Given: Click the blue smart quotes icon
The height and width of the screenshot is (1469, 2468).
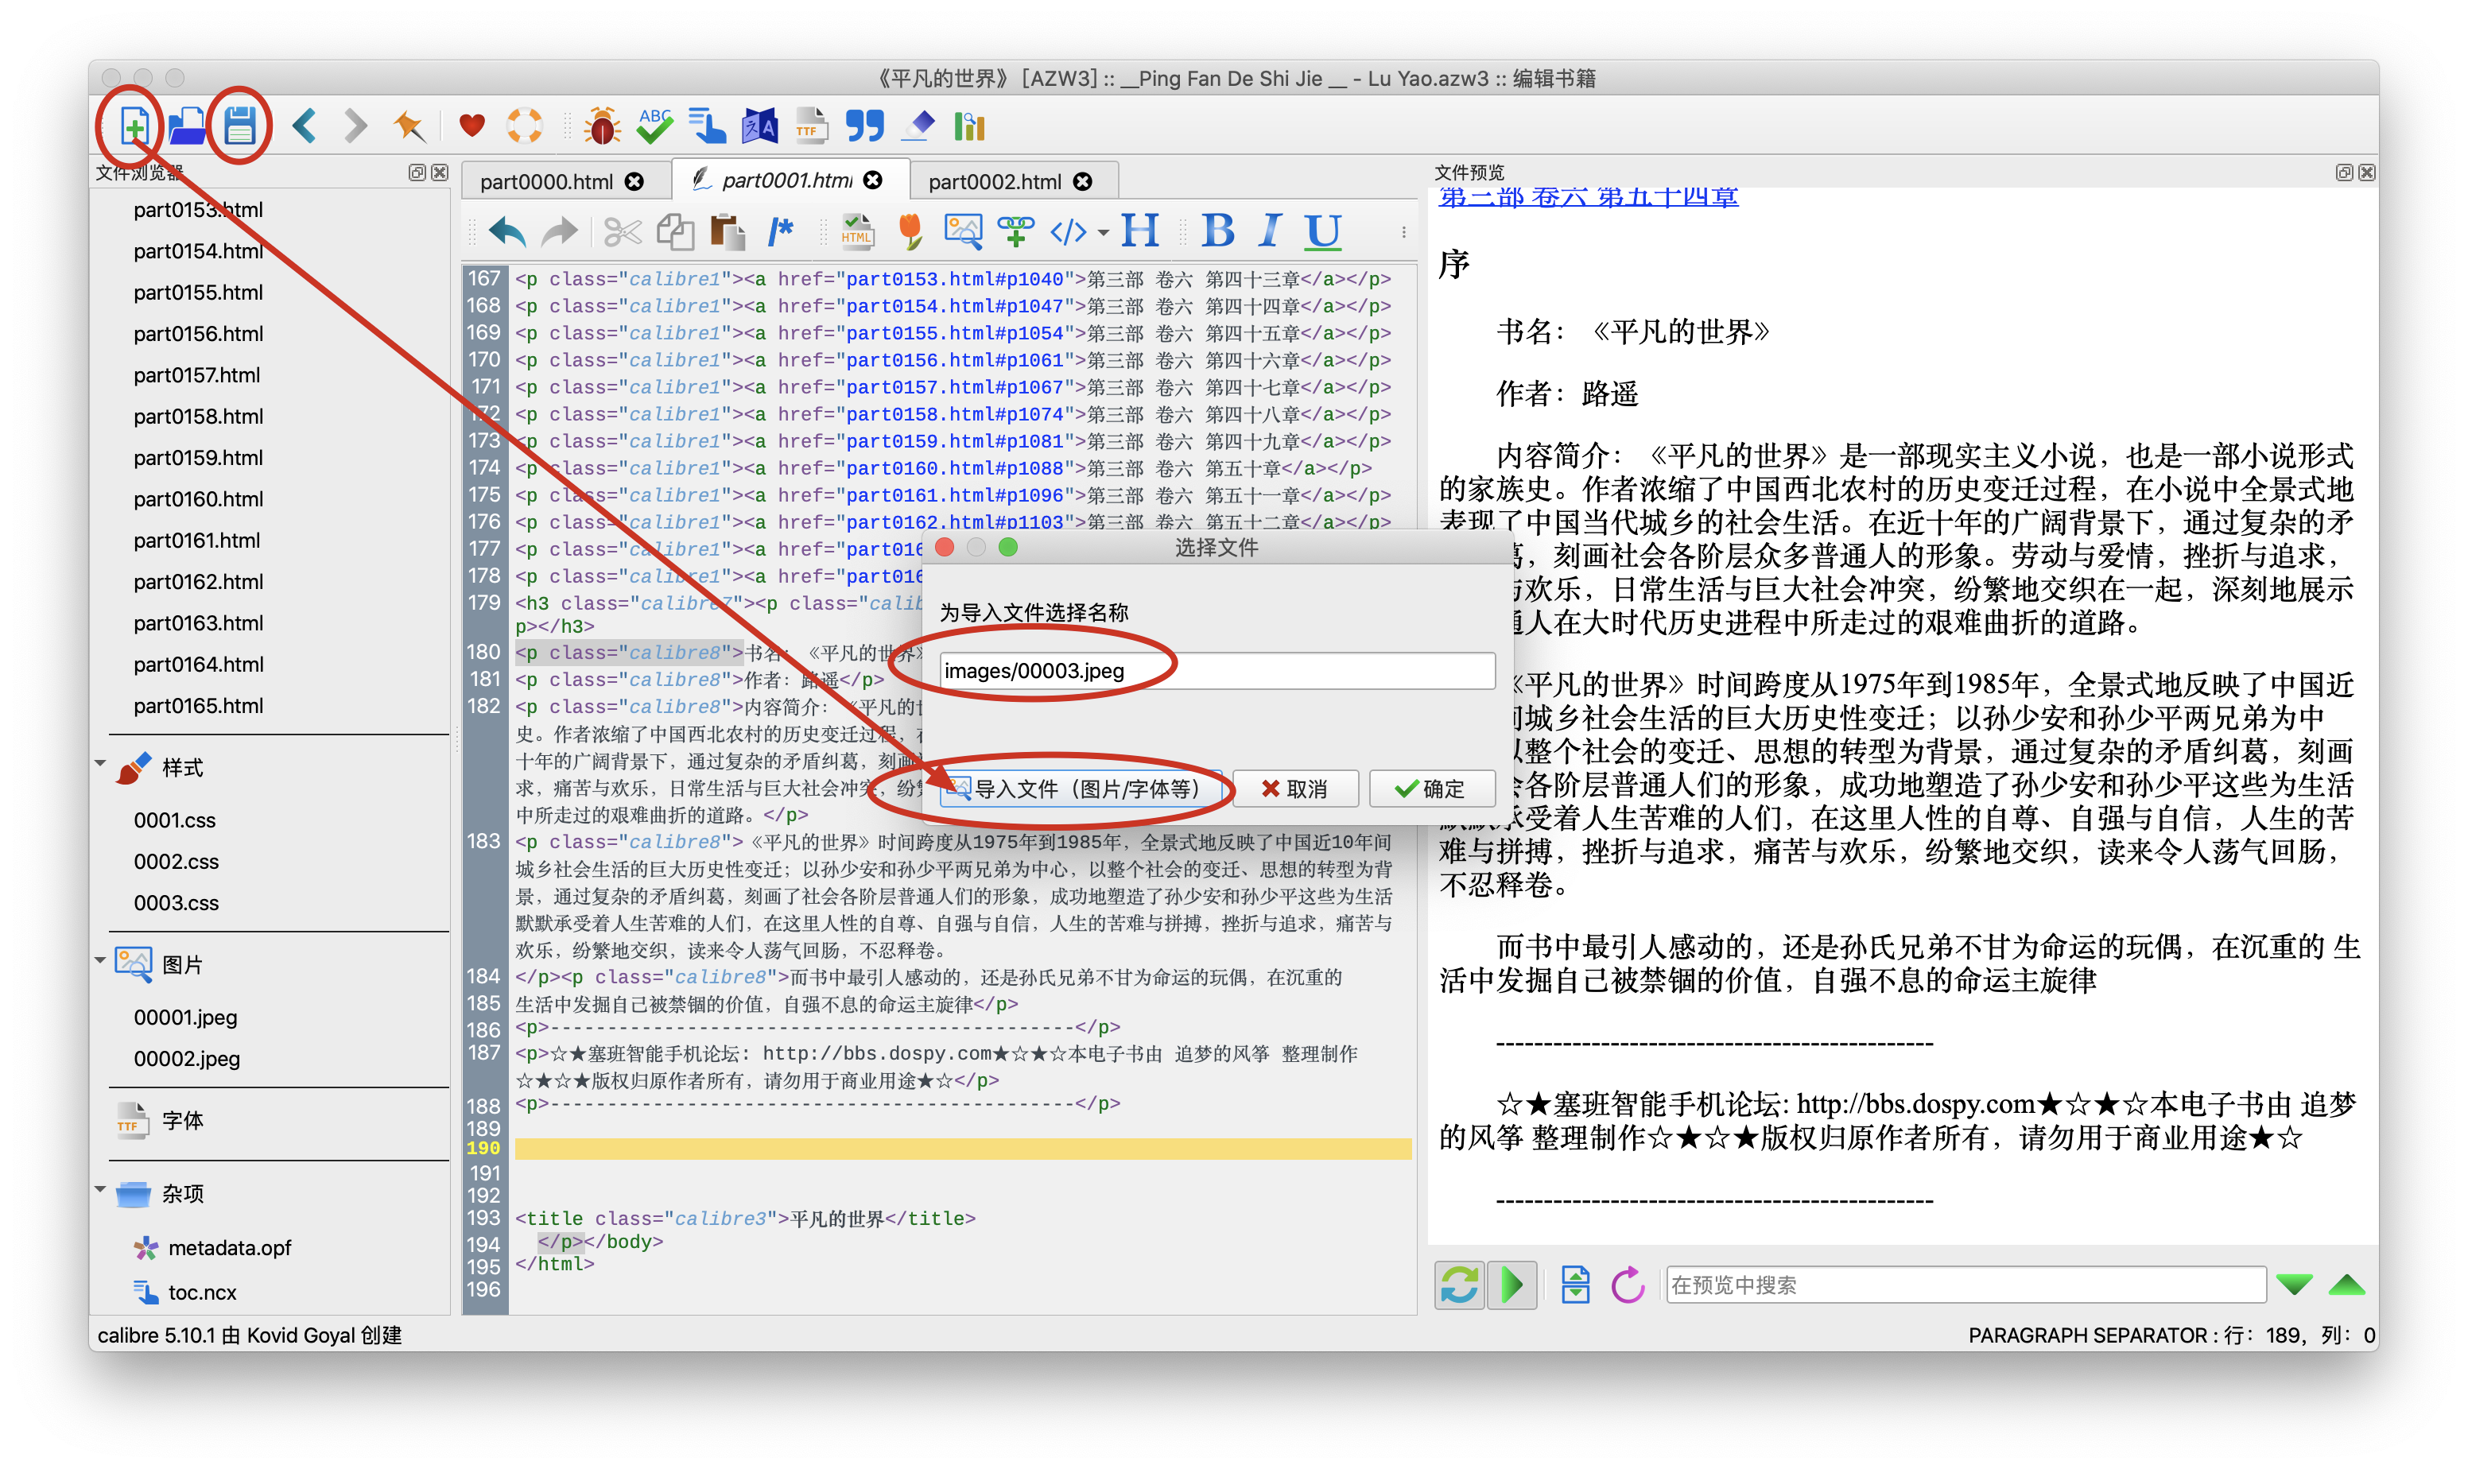Looking at the screenshot, I should (864, 126).
